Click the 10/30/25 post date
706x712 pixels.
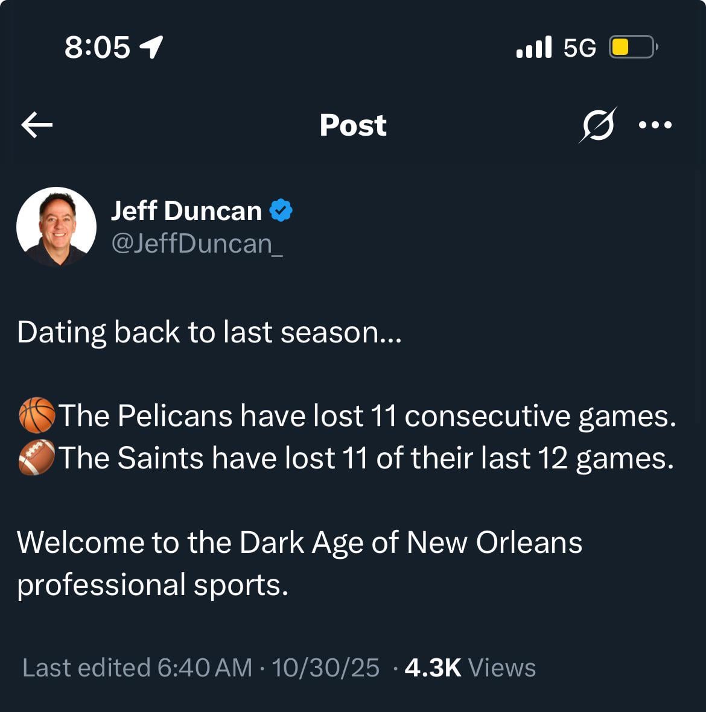coord(325,667)
